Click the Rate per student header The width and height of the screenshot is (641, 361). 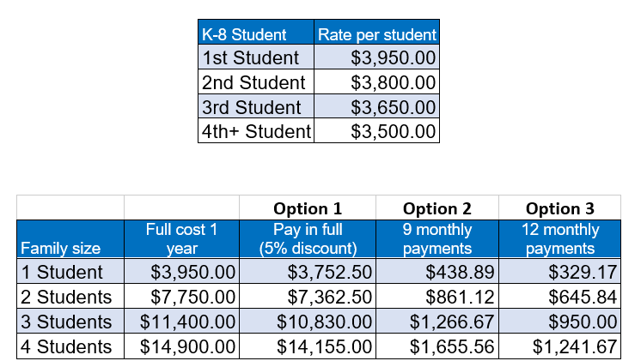pyautogui.click(x=377, y=35)
